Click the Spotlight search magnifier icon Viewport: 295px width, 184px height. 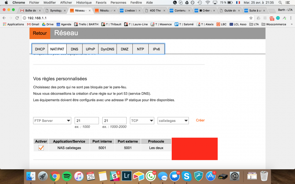tap(280, 3)
